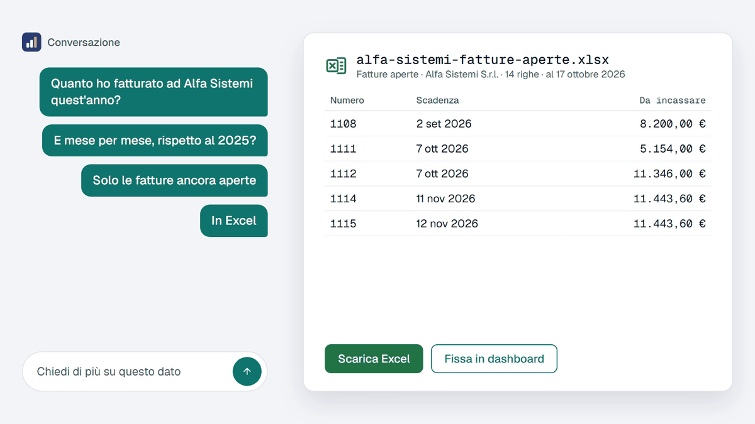Viewport: 755px width, 424px height.
Task: Click the 'Numero' column header
Action: [x=347, y=101]
